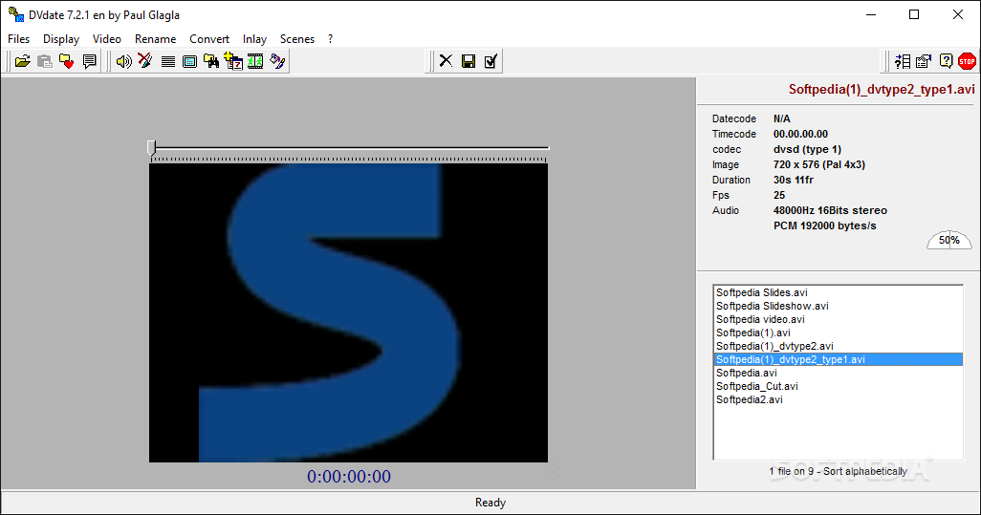
Task: Select Softpedia(1)_dvtype2.avi in file list
Action: [x=838, y=346]
